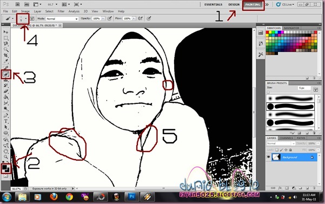The height and width of the screenshot is (204, 325).
Task: Hide the Background layer with eye icon
Action: (x=268, y=157)
